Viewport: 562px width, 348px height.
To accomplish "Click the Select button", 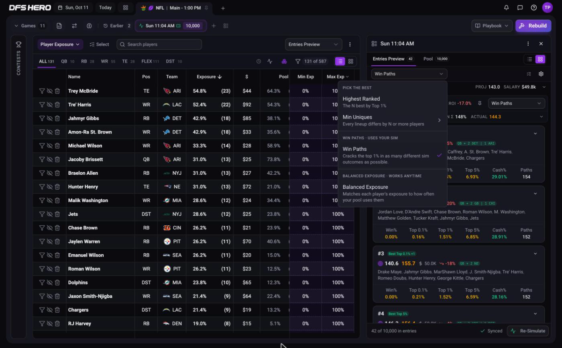I will coord(99,45).
